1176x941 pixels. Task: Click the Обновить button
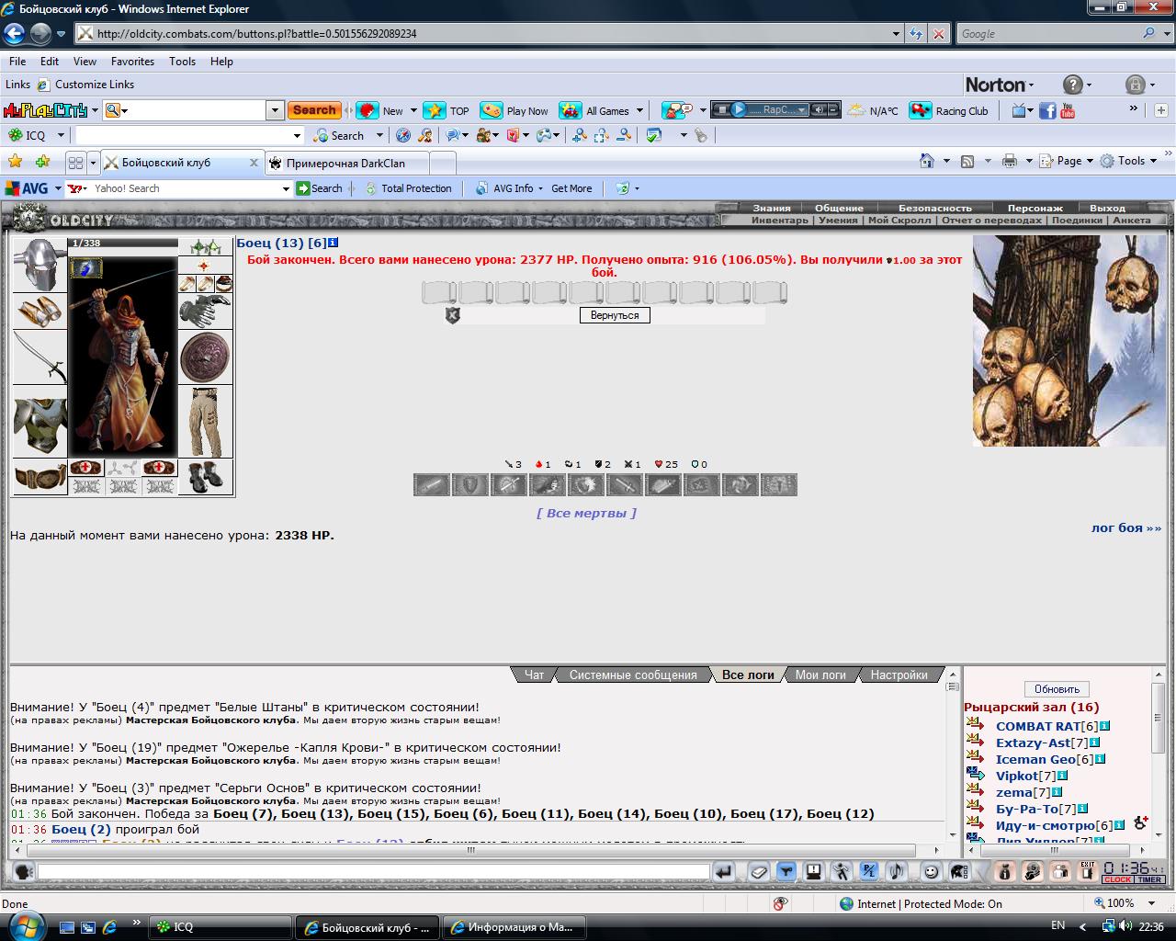[x=1057, y=689]
